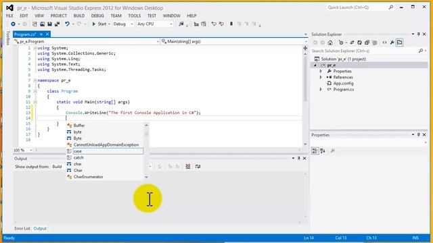This screenshot has height=243, width=433.
Task: Collapse the class Program outlining region
Action: pyautogui.click(x=35, y=91)
